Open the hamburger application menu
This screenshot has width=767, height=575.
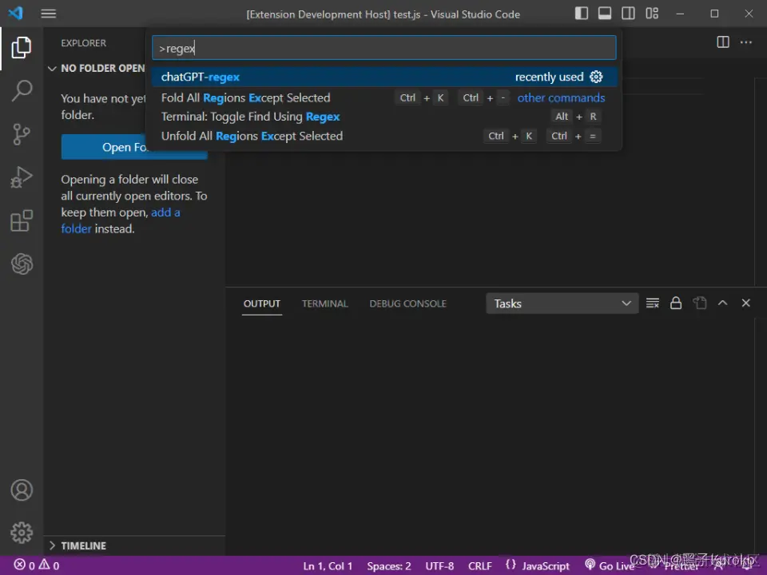coord(49,14)
